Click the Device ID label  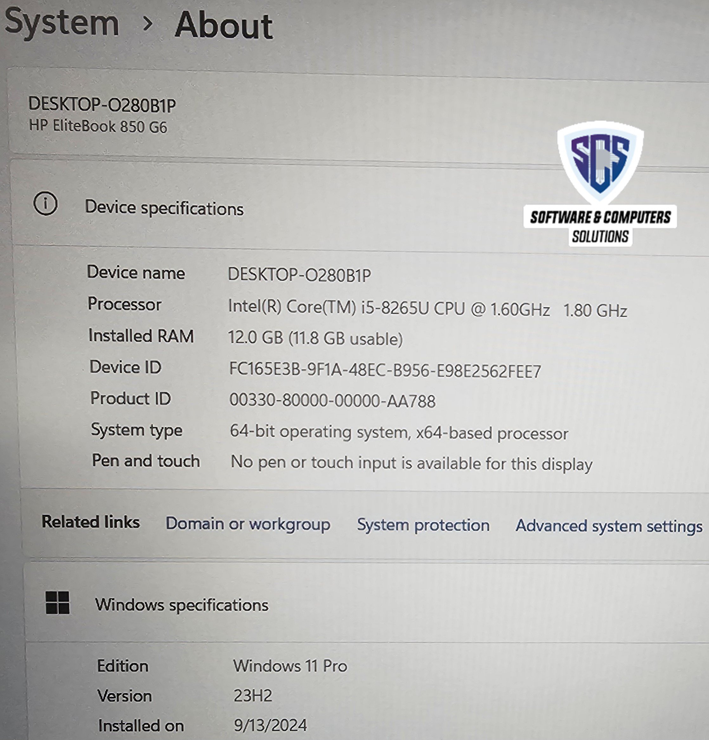tap(125, 367)
